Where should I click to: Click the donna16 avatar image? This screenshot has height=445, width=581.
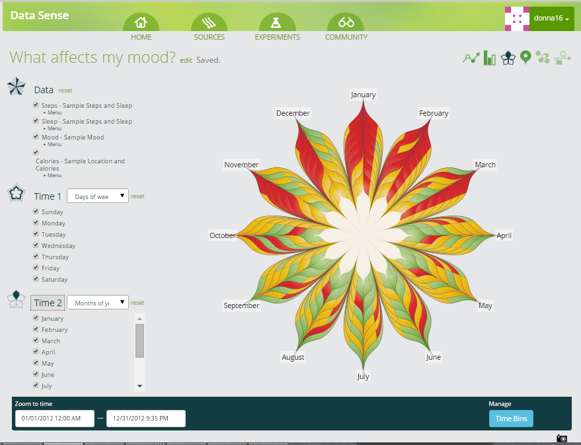(x=517, y=19)
